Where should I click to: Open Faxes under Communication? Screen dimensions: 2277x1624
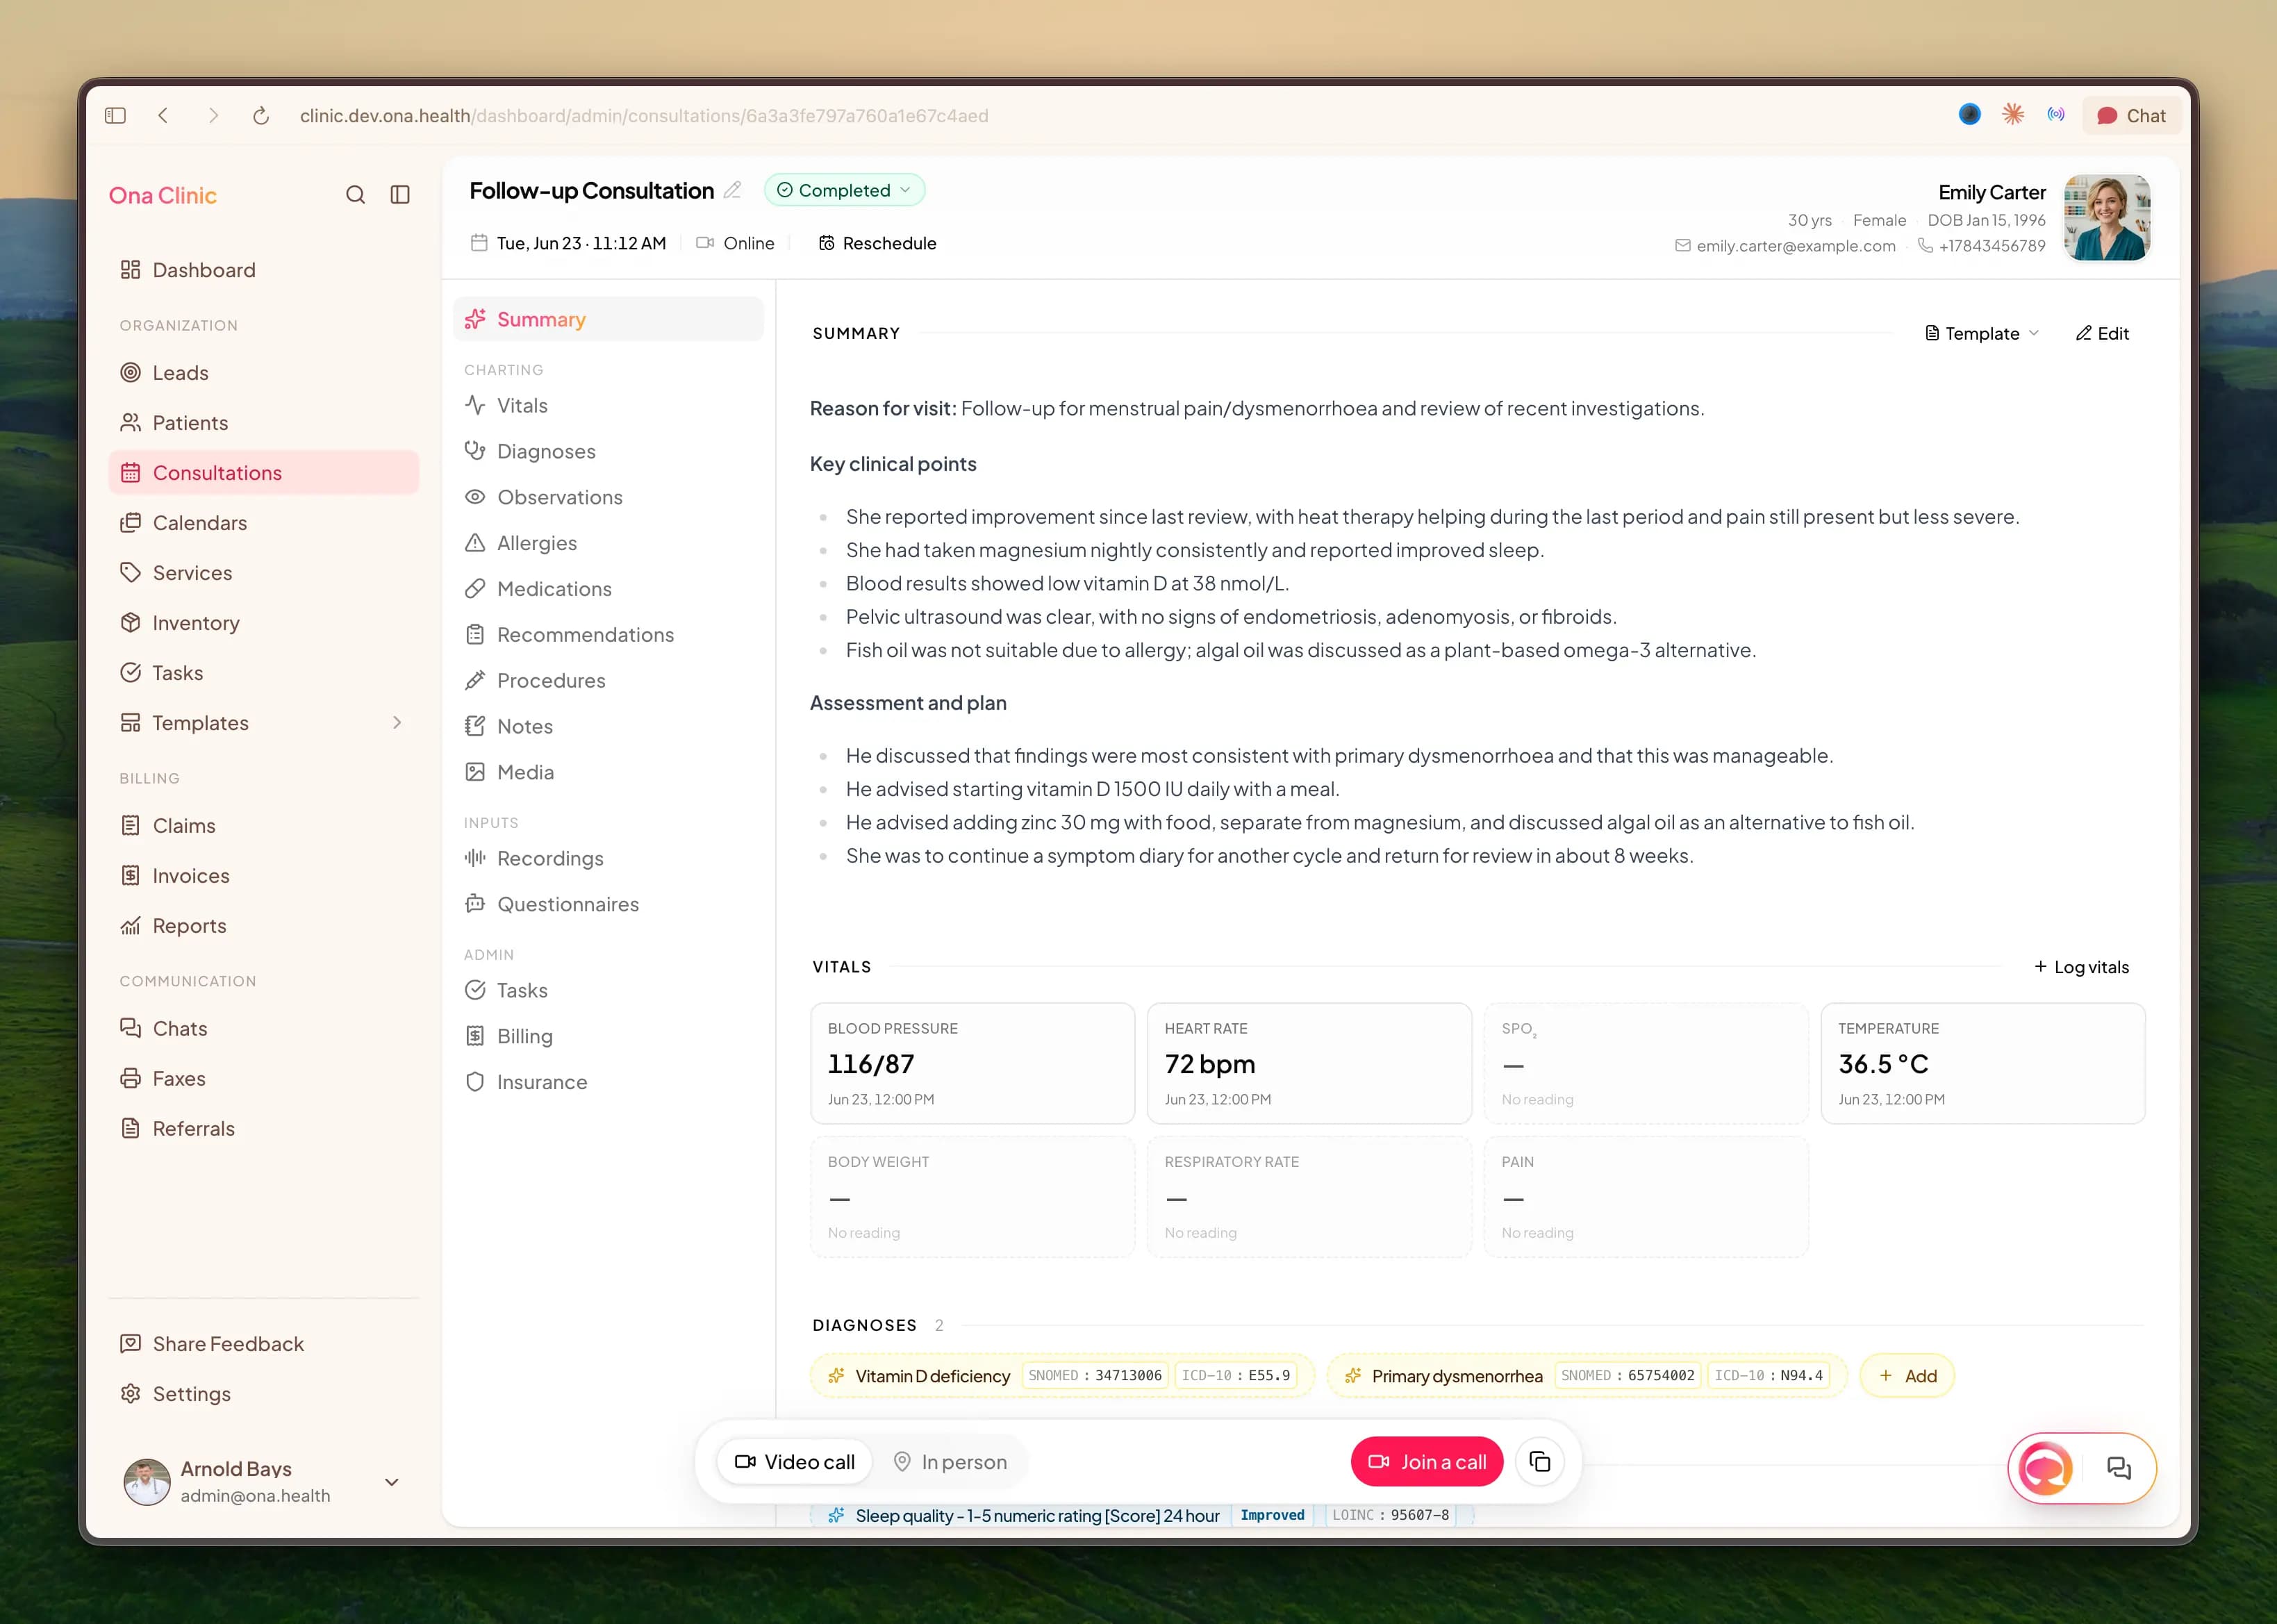click(264, 1079)
